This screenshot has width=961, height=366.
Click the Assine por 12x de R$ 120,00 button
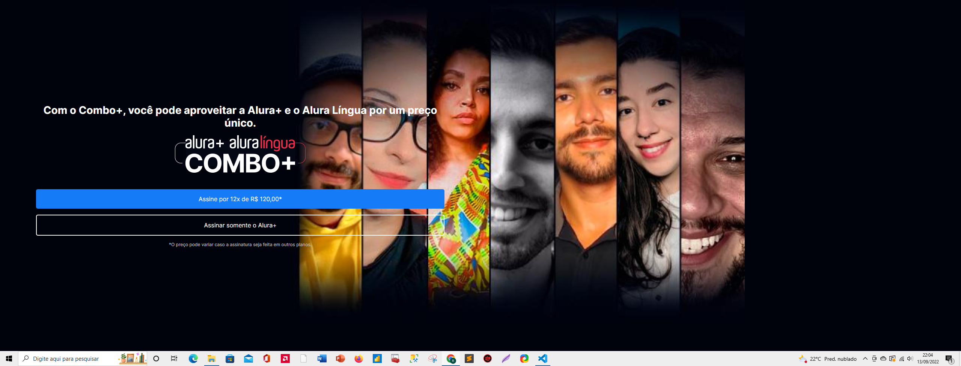[240, 199]
